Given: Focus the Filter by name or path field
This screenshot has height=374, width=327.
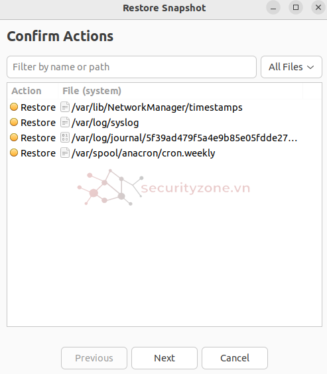Looking at the screenshot, I should coord(131,67).
